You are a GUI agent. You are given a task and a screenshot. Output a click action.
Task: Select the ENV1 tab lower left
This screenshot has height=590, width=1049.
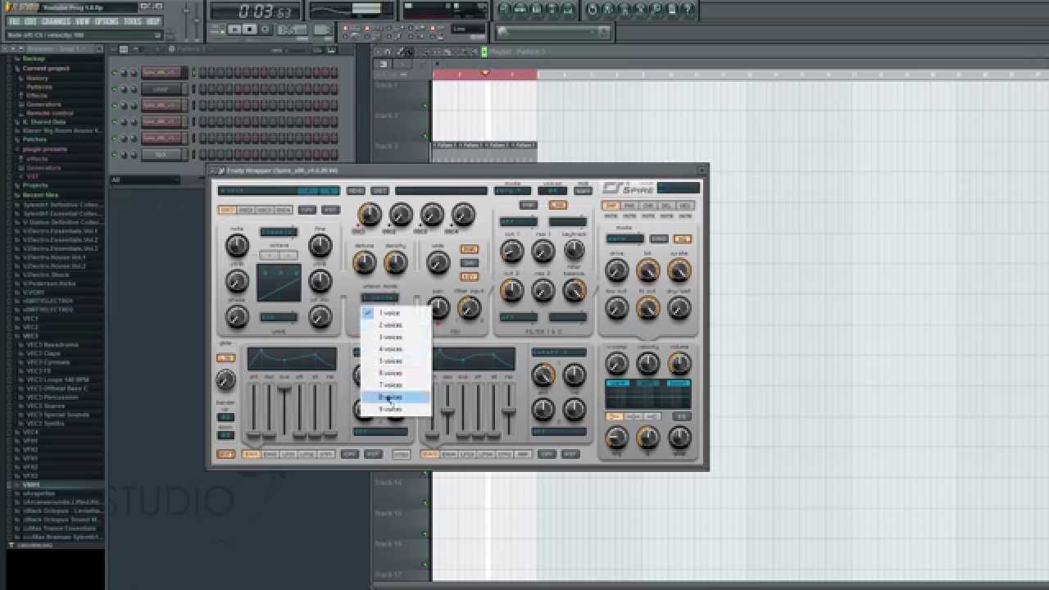(x=251, y=454)
